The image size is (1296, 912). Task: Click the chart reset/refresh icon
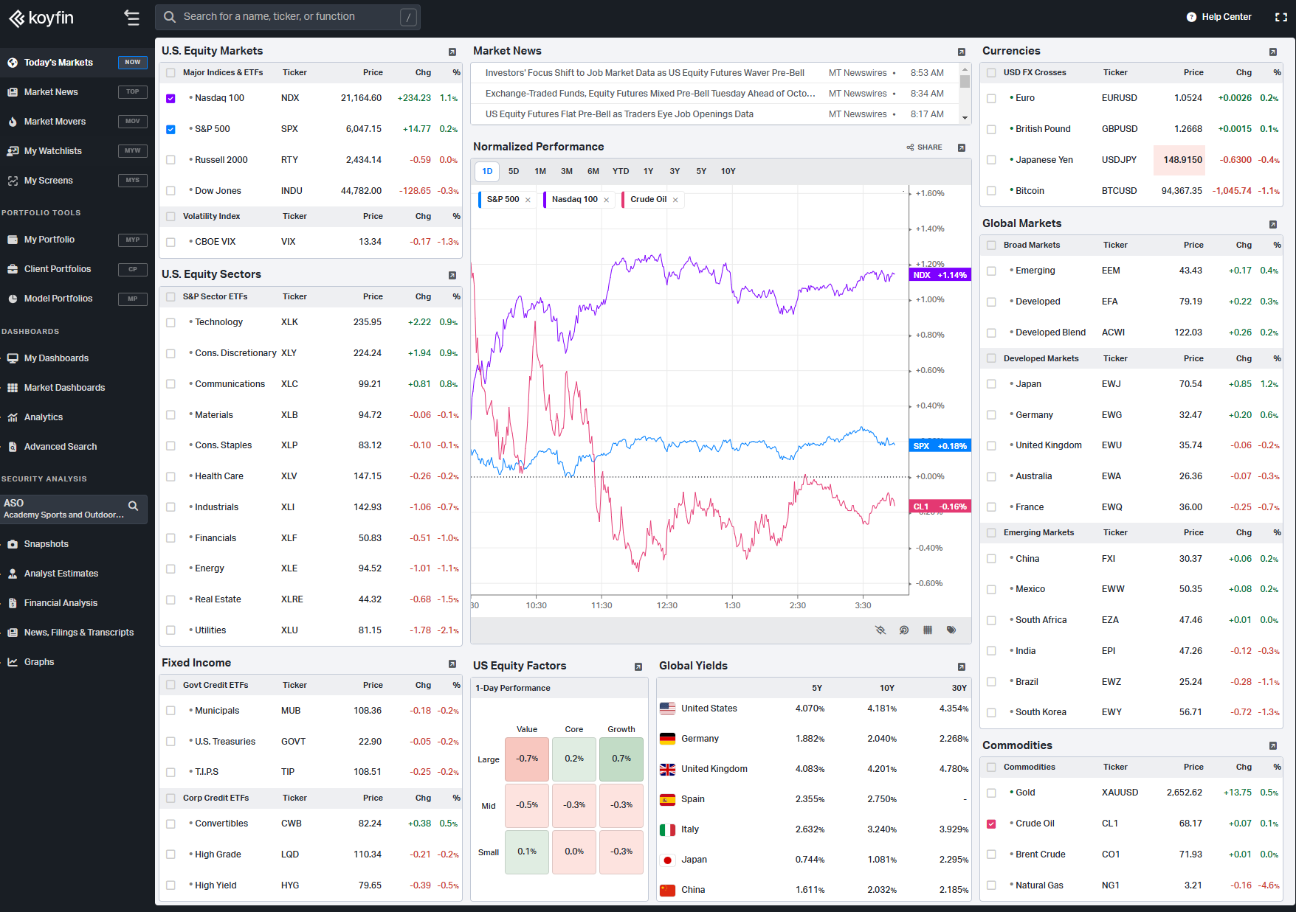tap(904, 630)
